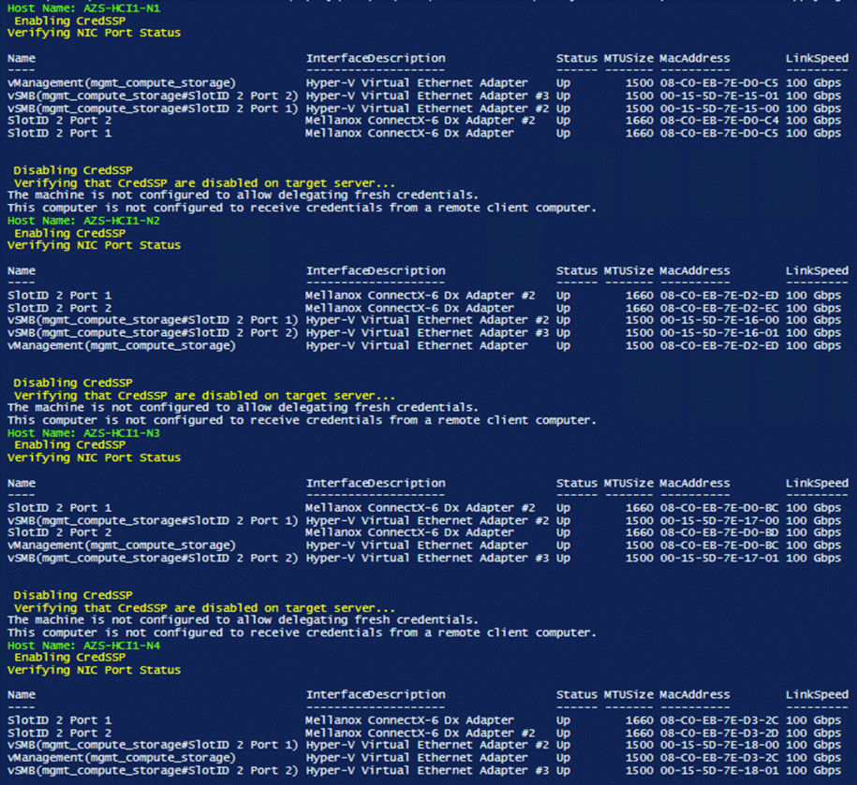Click Status column header in AZS-HCI1-N1 table
Viewport: 857px width, 785px height.
click(577, 58)
